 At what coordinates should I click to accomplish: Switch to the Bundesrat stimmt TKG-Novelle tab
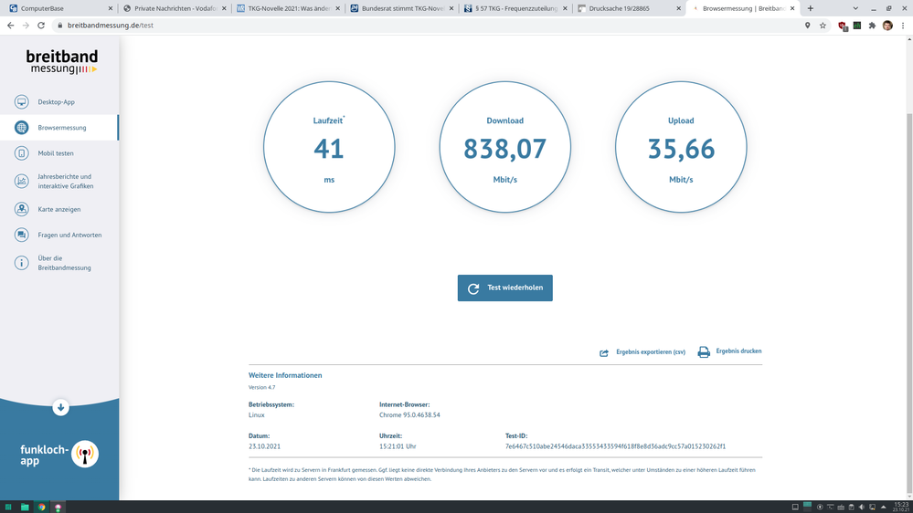click(x=402, y=9)
